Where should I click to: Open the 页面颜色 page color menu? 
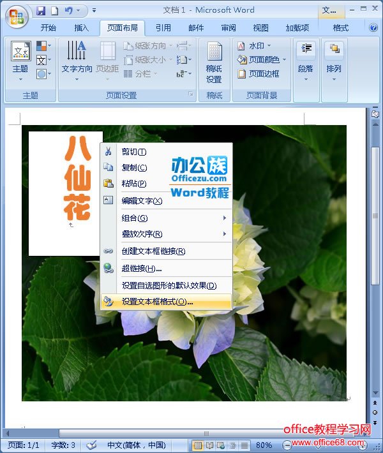[261, 59]
